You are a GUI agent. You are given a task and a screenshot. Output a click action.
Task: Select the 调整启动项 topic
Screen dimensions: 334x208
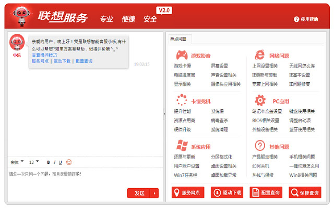point(300,121)
